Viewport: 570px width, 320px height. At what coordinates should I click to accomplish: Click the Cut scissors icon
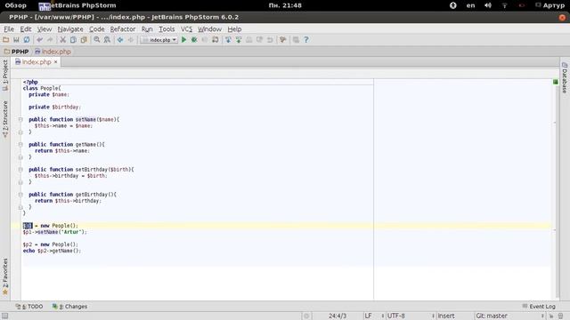pos(63,40)
